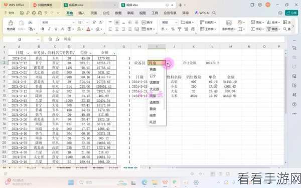
Task: Open the search icon beside WPS AI
Action: pyautogui.click(x=214, y=13)
